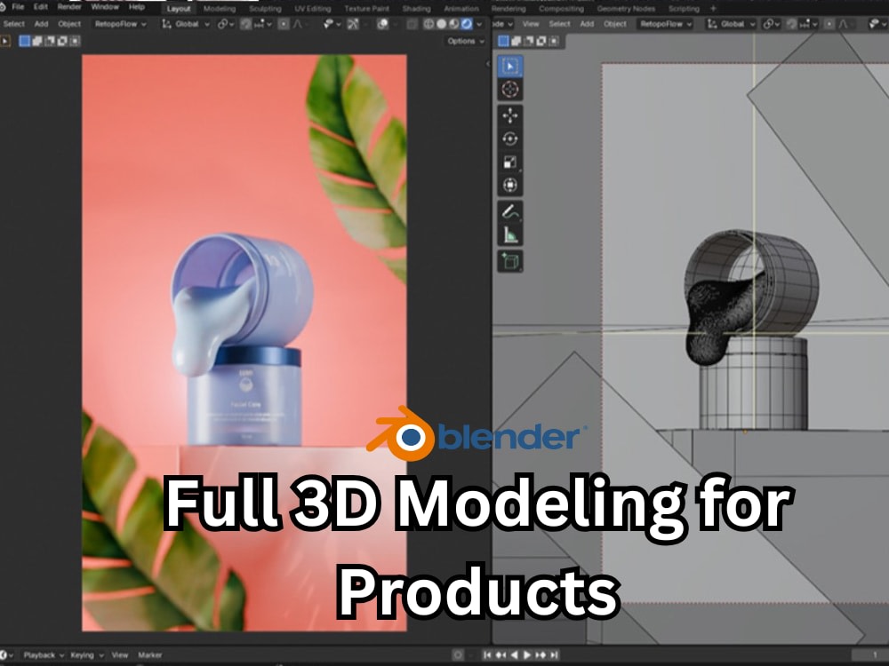Screen dimensions: 889x666
Task: Open the Keying dropdown in timeline
Action: pos(87,654)
